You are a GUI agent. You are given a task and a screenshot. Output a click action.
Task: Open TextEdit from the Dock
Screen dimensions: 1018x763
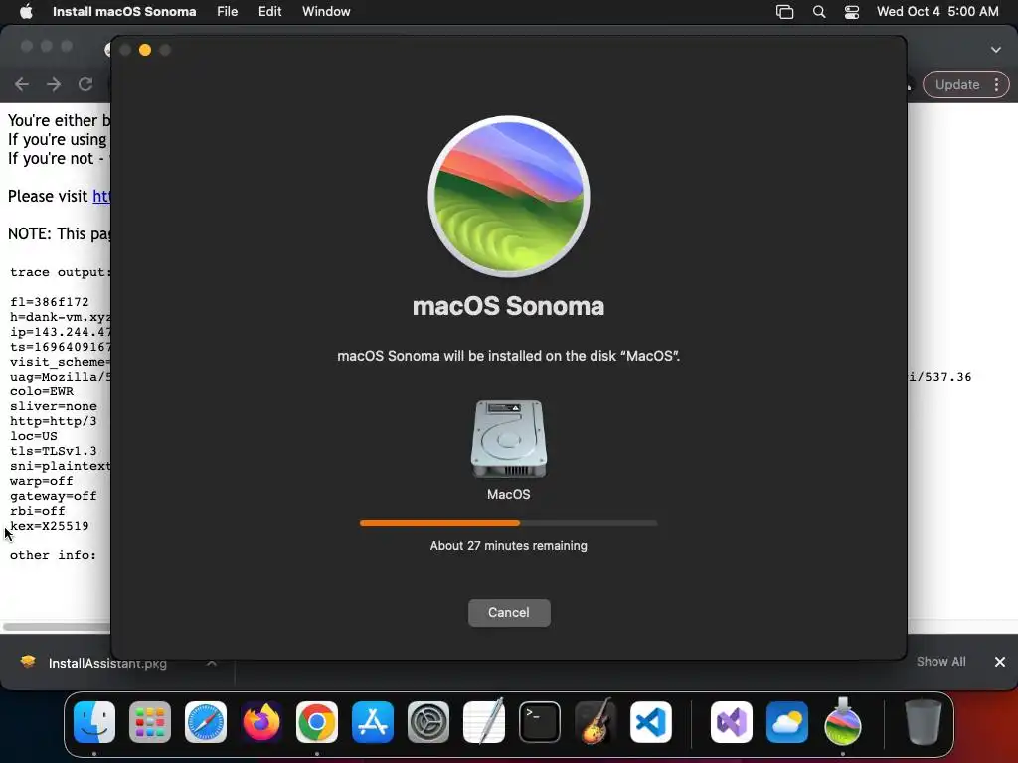click(484, 721)
